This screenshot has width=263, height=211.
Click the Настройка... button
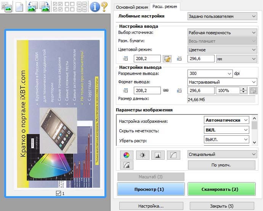coord(151,206)
